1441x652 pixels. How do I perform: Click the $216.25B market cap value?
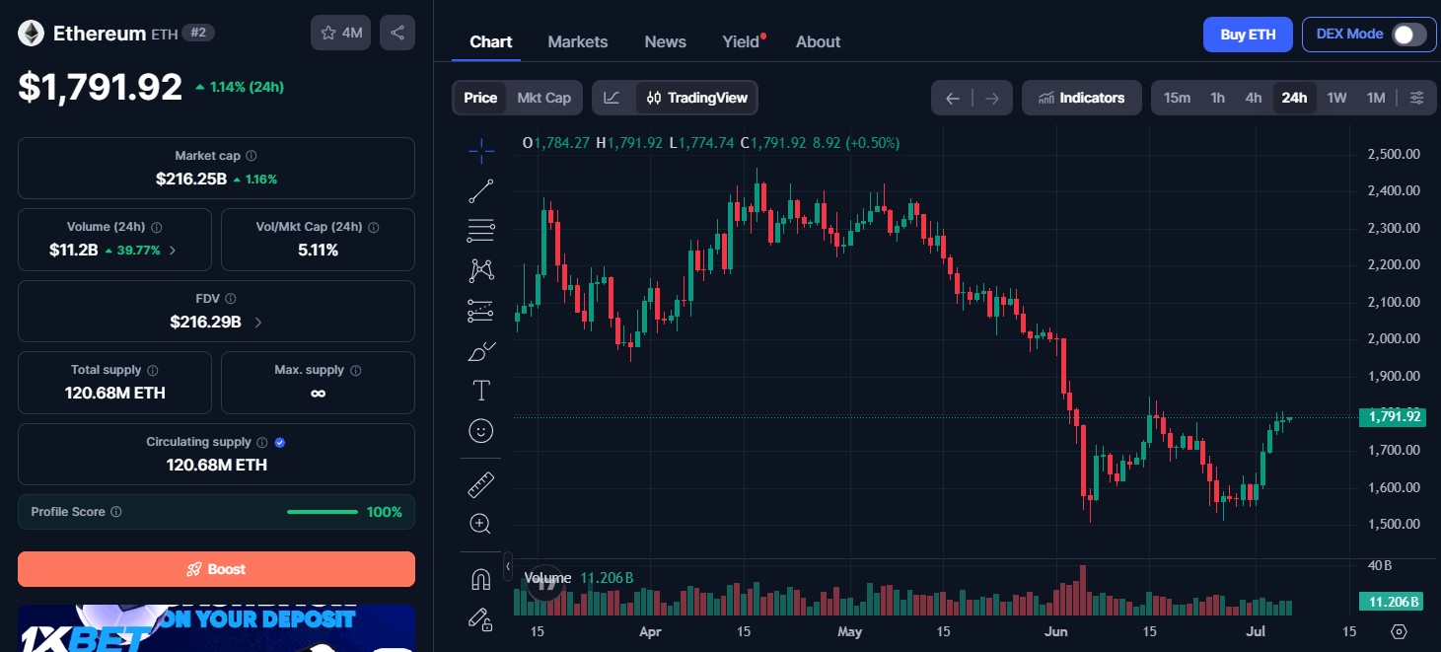[x=191, y=180]
